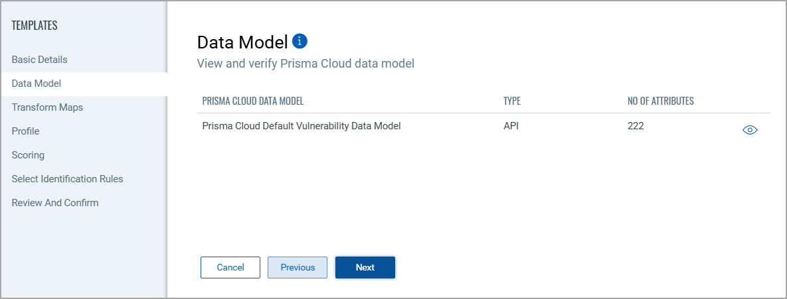Click the 222 attributes count cell

tap(636, 125)
